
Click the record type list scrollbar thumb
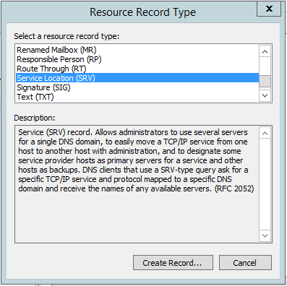click(265, 81)
